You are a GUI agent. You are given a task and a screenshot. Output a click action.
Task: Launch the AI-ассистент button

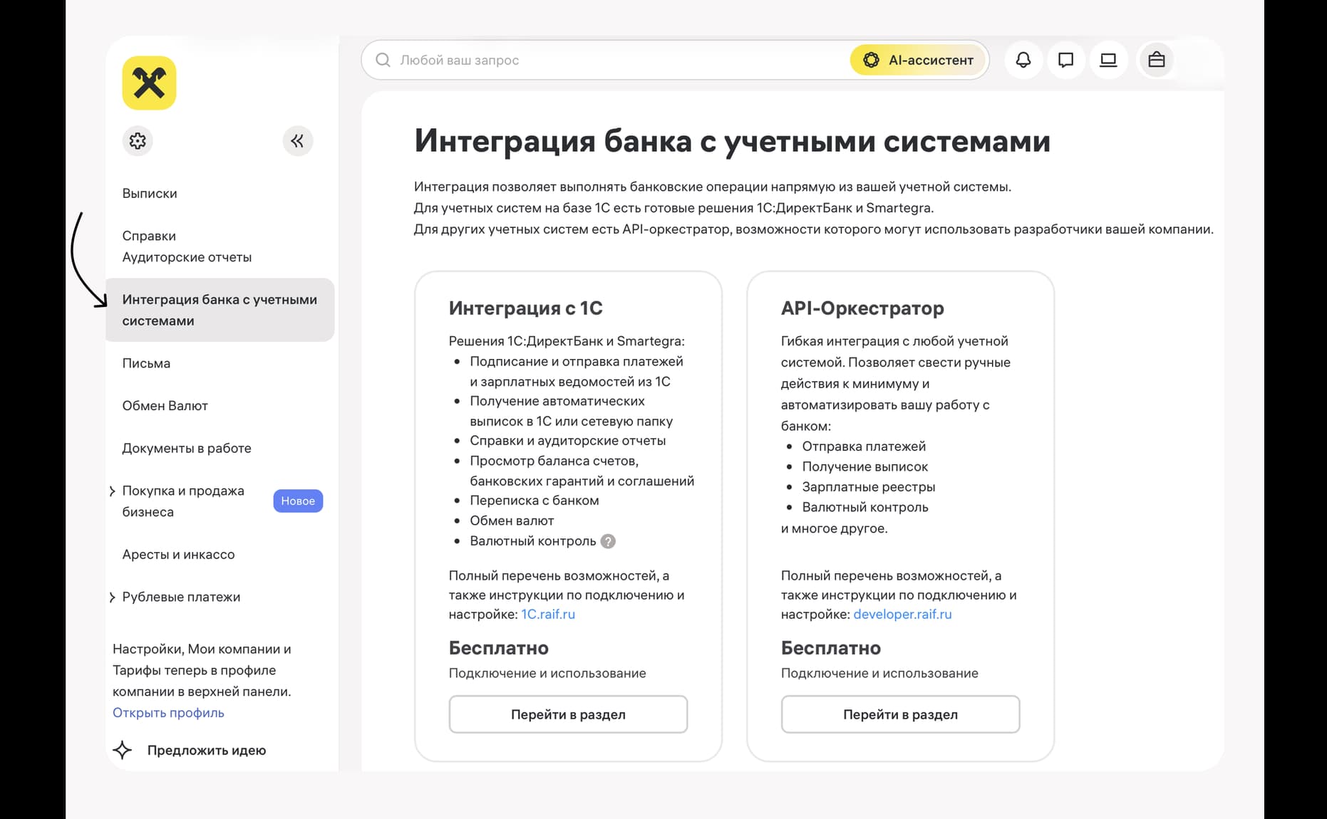click(x=918, y=60)
